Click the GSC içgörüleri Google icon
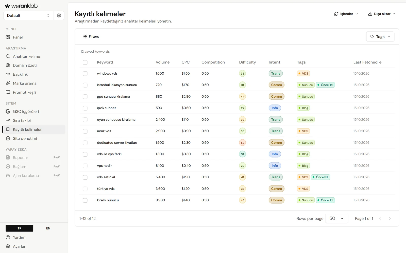 [8, 111]
